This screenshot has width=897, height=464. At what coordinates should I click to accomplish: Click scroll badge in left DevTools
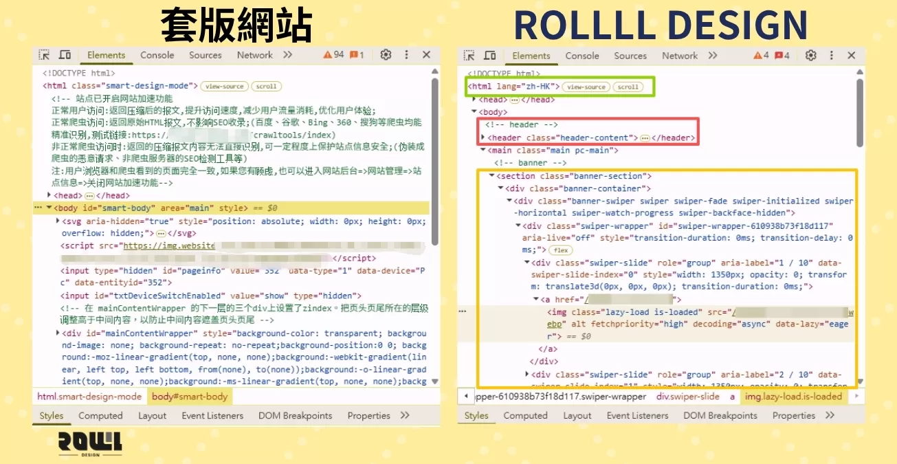[266, 86]
